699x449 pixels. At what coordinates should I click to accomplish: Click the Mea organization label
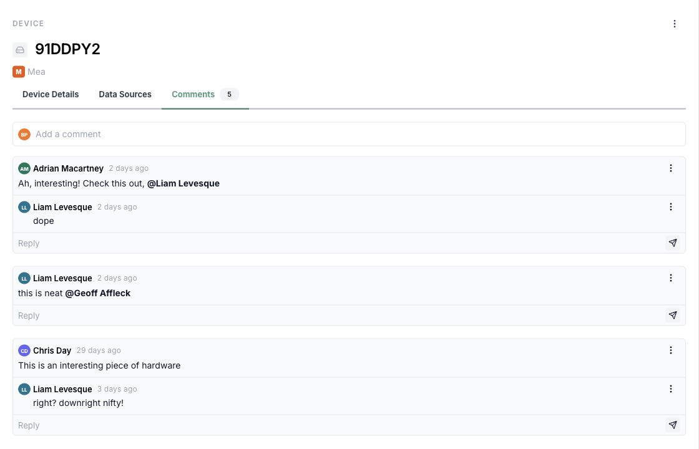[36, 72]
